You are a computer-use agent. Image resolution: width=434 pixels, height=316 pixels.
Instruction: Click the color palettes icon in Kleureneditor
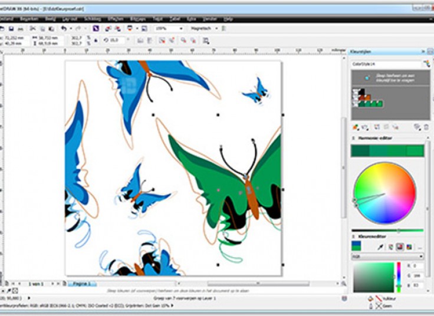coord(409,246)
